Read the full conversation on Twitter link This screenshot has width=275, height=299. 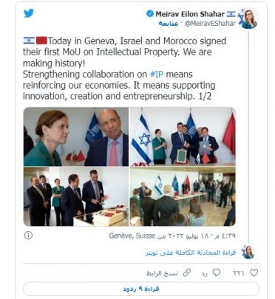pyautogui.click(x=191, y=252)
